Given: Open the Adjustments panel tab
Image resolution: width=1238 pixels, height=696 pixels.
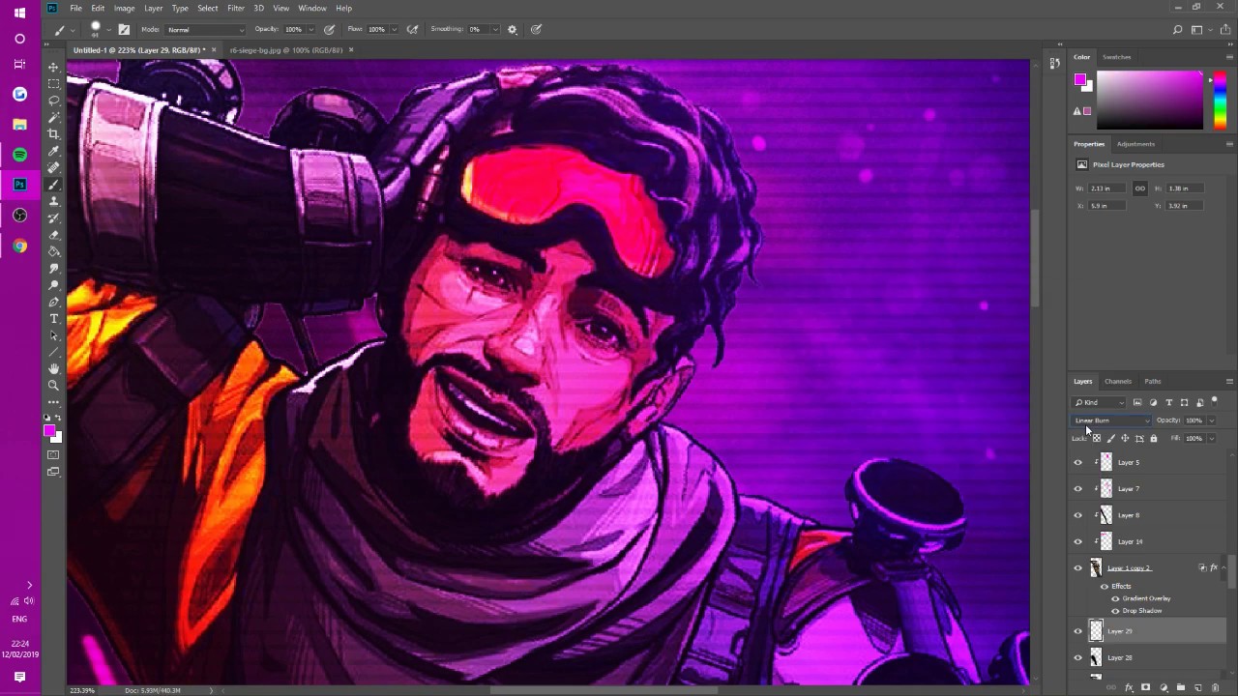Looking at the screenshot, I should [x=1135, y=144].
